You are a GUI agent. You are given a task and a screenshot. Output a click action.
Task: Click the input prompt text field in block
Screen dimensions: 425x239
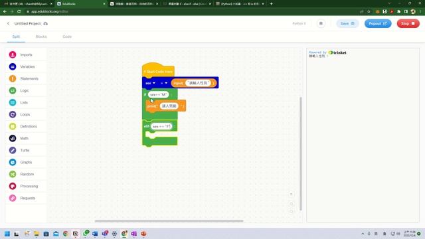coord(198,83)
